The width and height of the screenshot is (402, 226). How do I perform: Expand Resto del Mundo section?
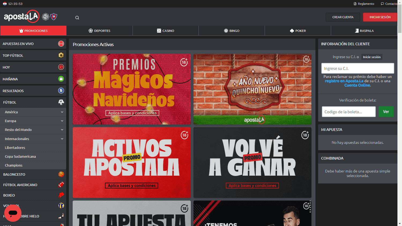[62, 130]
